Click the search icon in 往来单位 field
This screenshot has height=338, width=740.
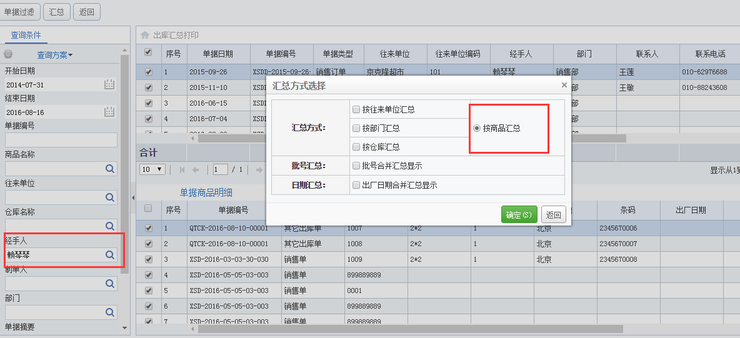click(x=110, y=197)
